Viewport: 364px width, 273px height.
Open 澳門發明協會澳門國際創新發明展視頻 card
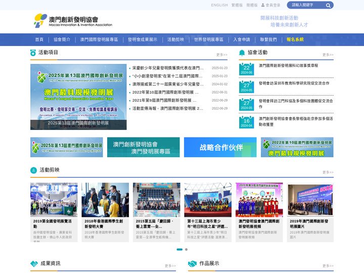[259, 212]
